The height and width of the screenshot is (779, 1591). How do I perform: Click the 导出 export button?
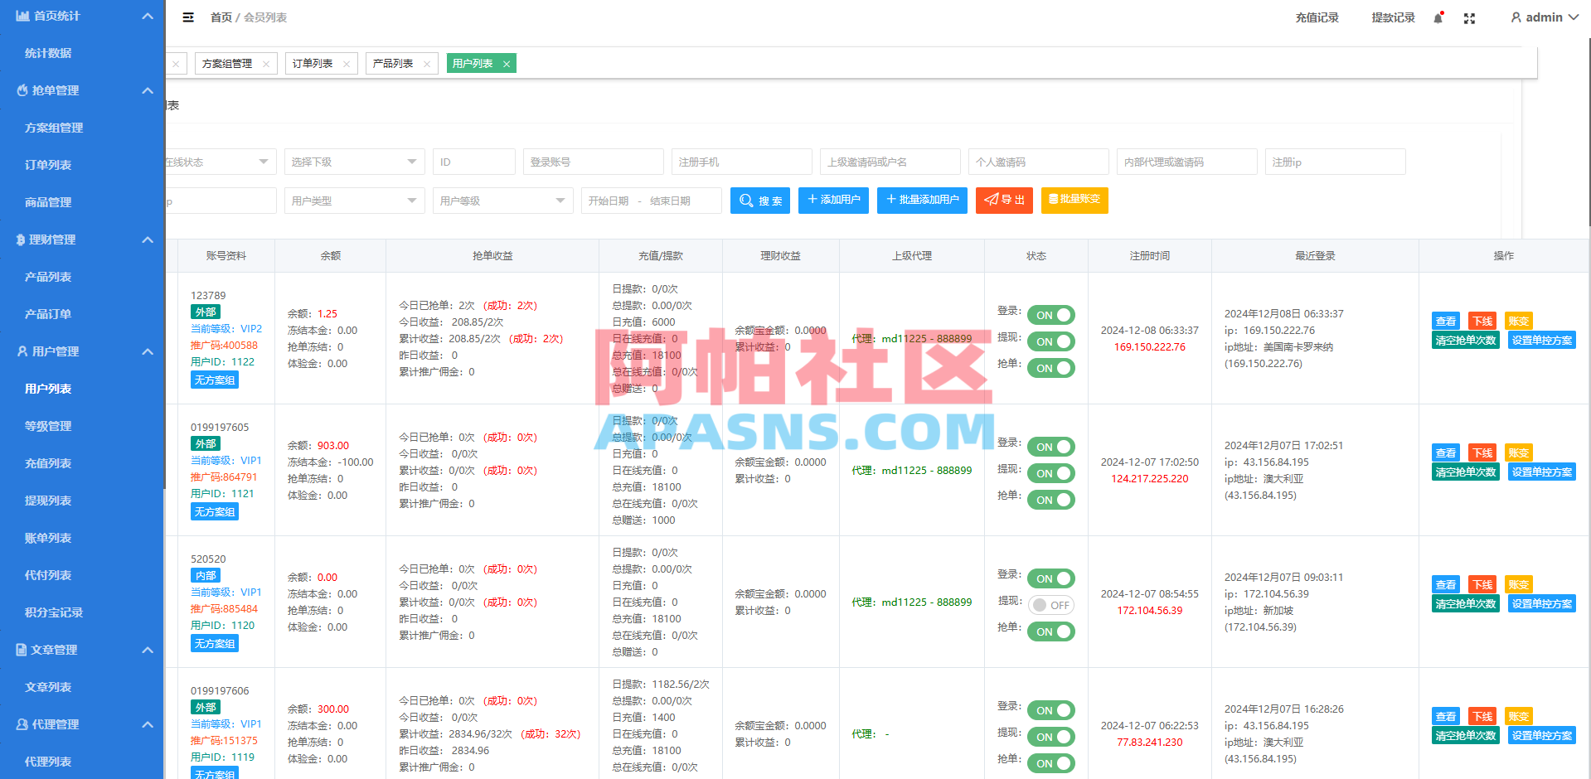pyautogui.click(x=1004, y=200)
